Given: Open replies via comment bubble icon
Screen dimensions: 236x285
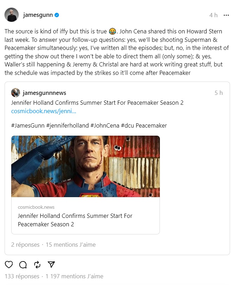Looking at the screenshot, I should 23,265.
